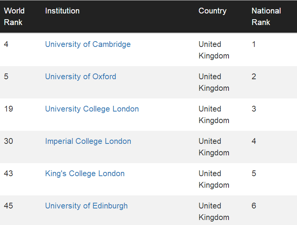Select Oxford's United Kingdom country cell
The width and height of the screenshot is (297, 225).
point(214,82)
